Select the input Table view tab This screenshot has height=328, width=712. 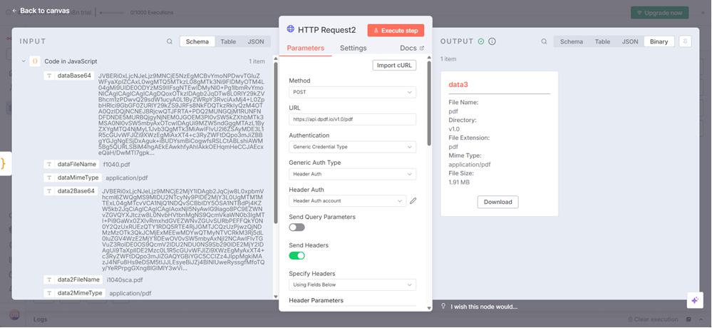coord(228,41)
